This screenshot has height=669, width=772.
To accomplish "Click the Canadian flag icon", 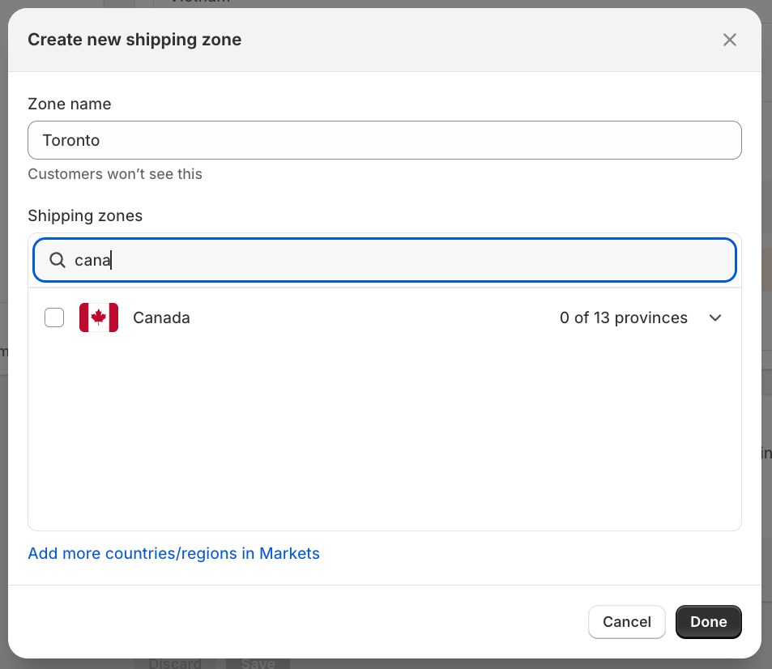I will (x=99, y=317).
